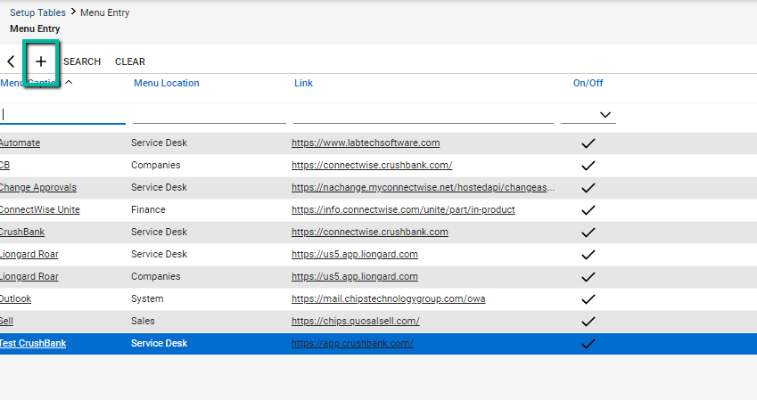Click the On/Off checkmark for Change Approvals

tap(588, 188)
